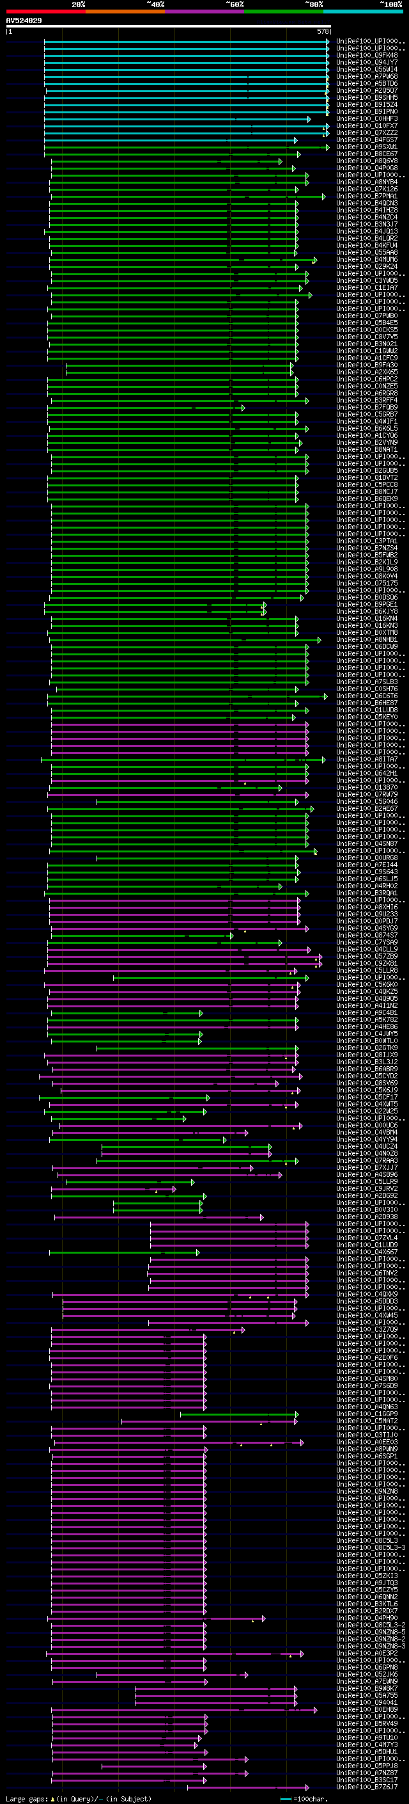Screen dimensions: 409x1804
Task: Select the UniRef100_C3YWD5 label
Action: [x=367, y=281]
